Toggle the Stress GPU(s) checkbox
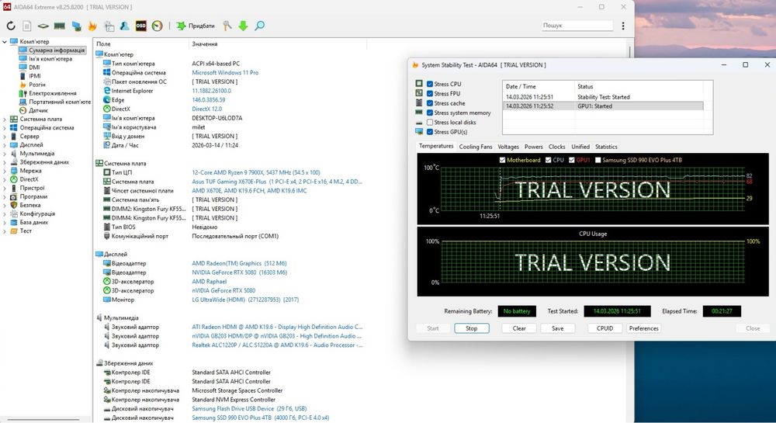 [x=430, y=132]
